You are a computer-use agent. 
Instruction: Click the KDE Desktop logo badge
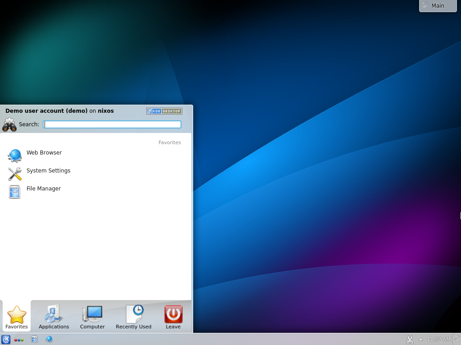[164, 111]
